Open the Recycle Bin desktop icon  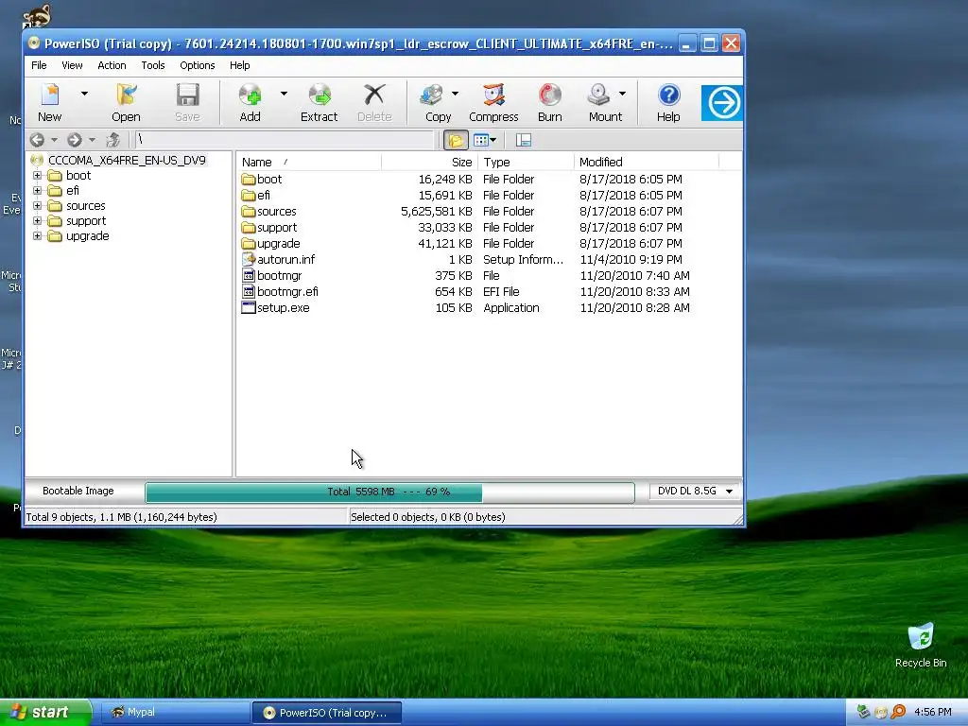pos(921,645)
